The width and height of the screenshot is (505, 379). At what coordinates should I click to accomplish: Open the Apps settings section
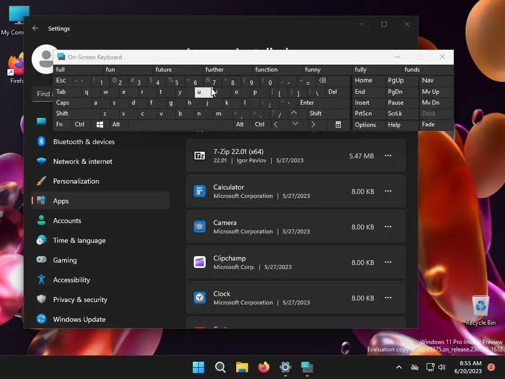click(101, 201)
